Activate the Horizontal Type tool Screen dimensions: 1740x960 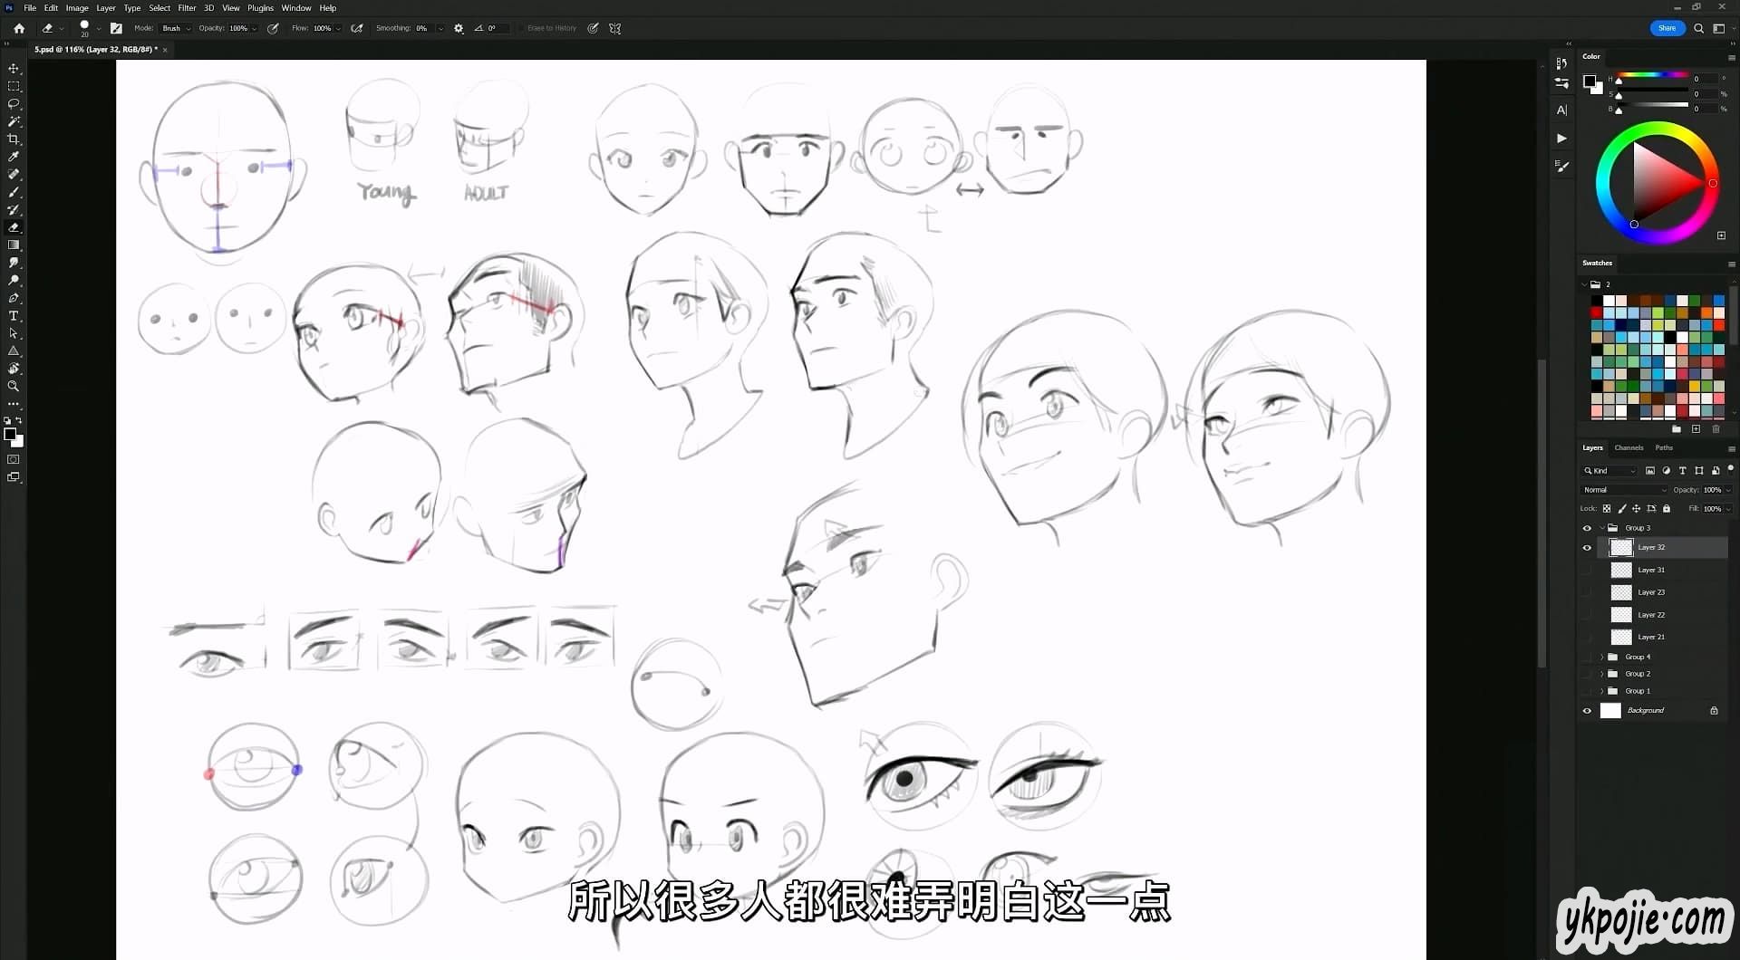click(x=14, y=316)
